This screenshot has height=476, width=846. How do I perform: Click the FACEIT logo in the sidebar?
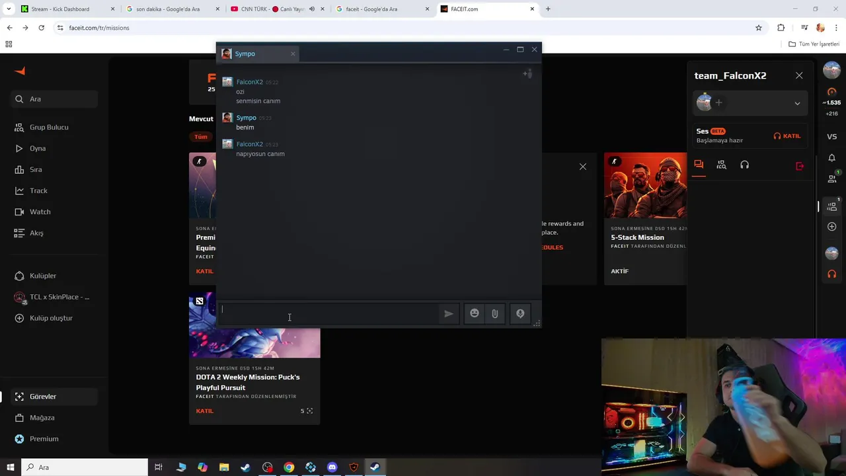tap(20, 71)
